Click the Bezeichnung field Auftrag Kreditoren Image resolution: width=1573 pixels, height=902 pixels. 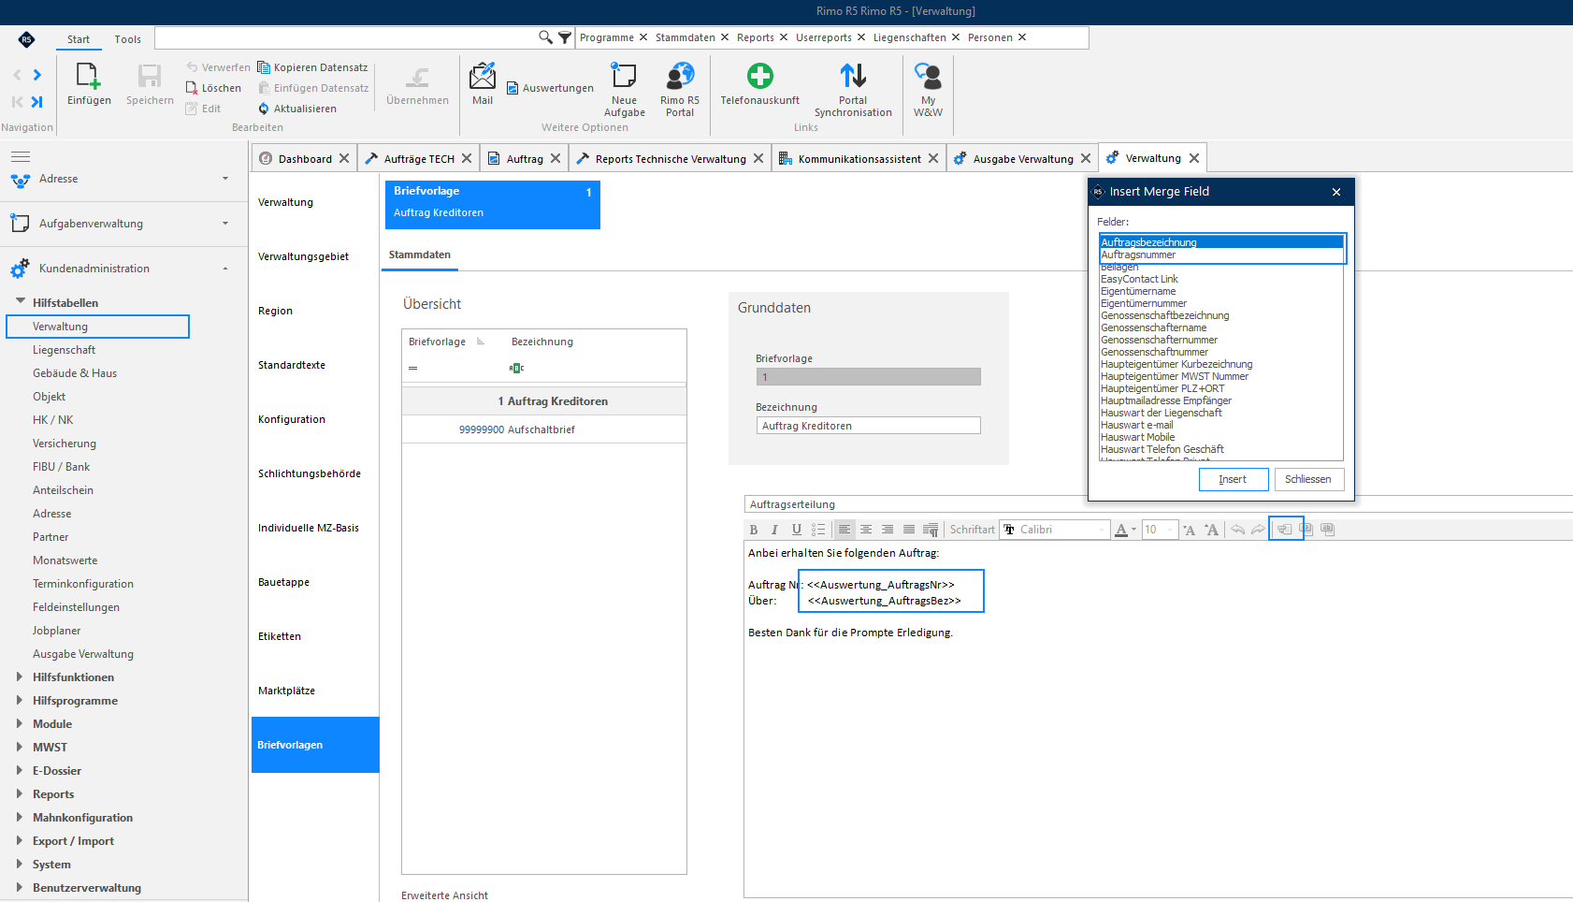(x=868, y=426)
